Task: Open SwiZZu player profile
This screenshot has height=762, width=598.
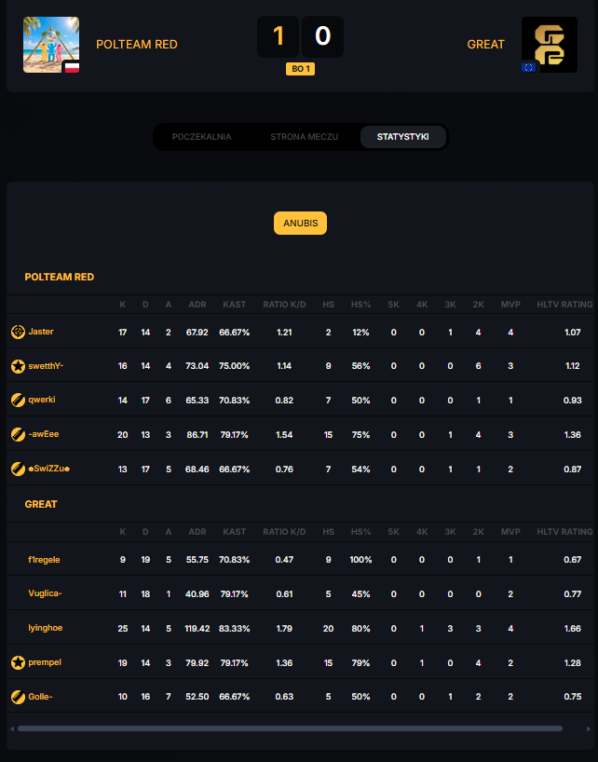Action: point(48,469)
